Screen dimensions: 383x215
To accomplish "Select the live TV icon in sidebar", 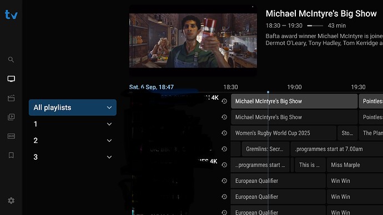I will (11, 79).
